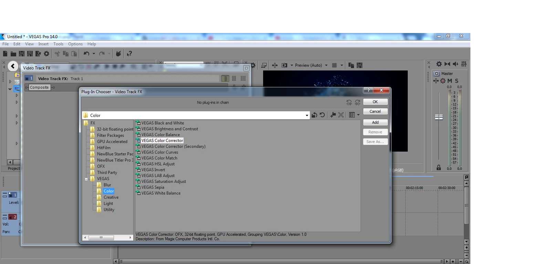Click the Master fader handle
Viewport: 551px width, 264px height.
pyautogui.click(x=439, y=117)
